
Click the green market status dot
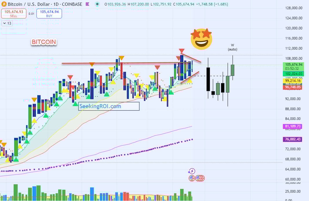coord(97,4)
